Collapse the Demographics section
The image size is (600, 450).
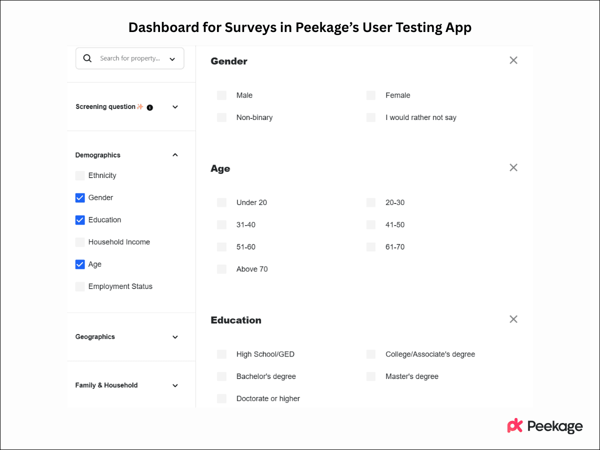point(175,154)
